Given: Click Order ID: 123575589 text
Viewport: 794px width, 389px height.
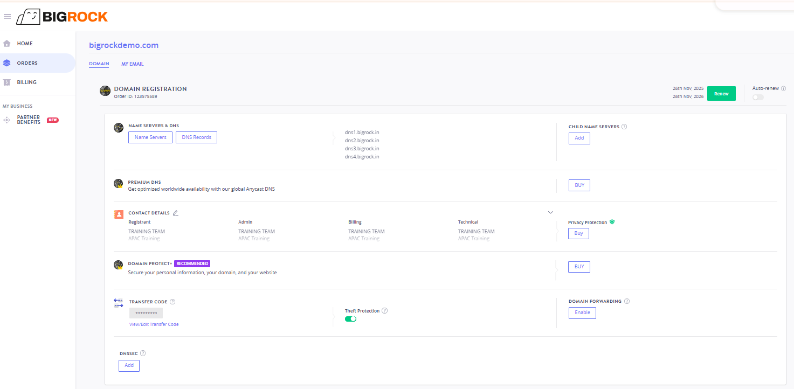Looking at the screenshot, I should pyautogui.click(x=136, y=96).
